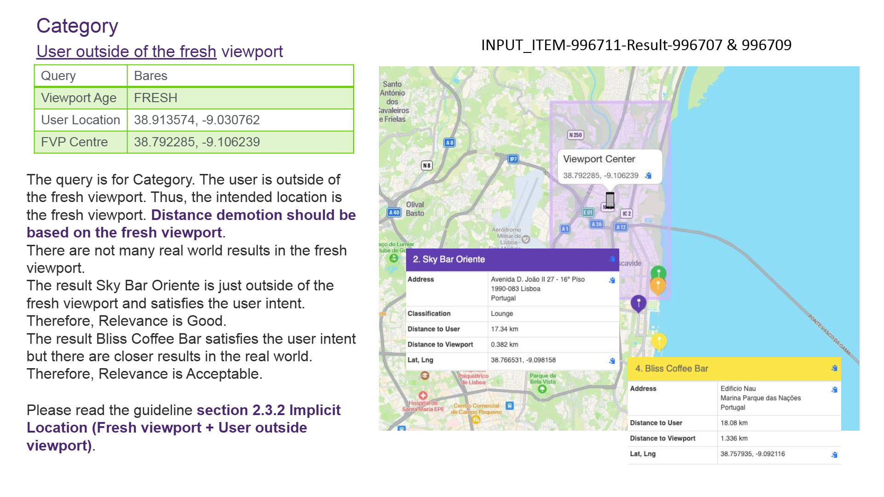The height and width of the screenshot is (497, 884).
Task: Copy the Bliss Coffee Bar Lat, Lng
Action: [x=834, y=455]
